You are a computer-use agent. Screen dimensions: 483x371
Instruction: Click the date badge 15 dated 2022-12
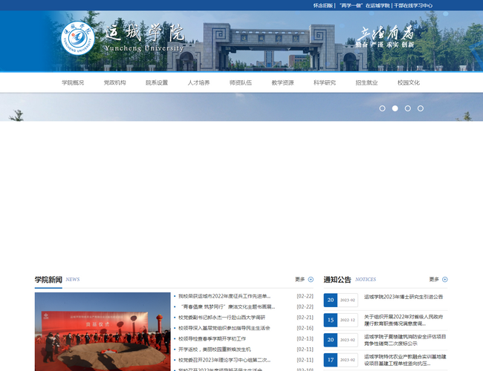point(331,320)
